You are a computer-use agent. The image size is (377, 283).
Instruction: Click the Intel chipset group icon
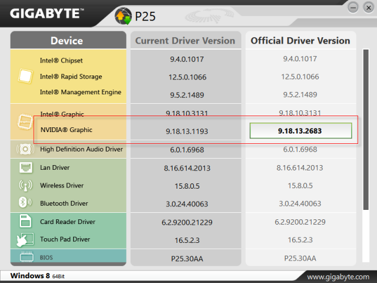coord(25,76)
